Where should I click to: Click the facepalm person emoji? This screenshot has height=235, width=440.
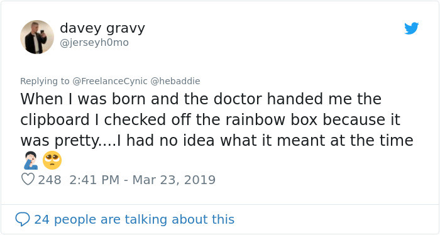point(31,160)
